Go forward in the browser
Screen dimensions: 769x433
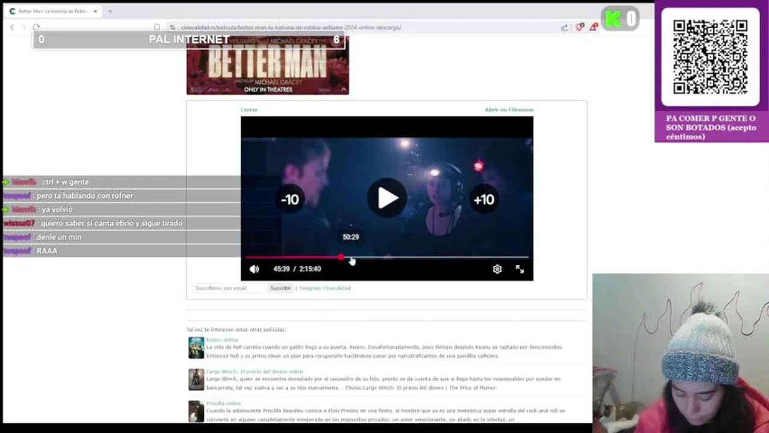(24, 27)
